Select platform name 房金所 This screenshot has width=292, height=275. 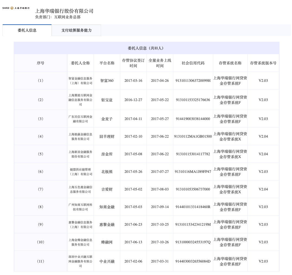click(x=107, y=154)
